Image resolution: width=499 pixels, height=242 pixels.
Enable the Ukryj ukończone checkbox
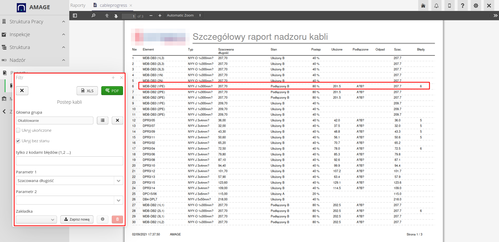point(18,130)
